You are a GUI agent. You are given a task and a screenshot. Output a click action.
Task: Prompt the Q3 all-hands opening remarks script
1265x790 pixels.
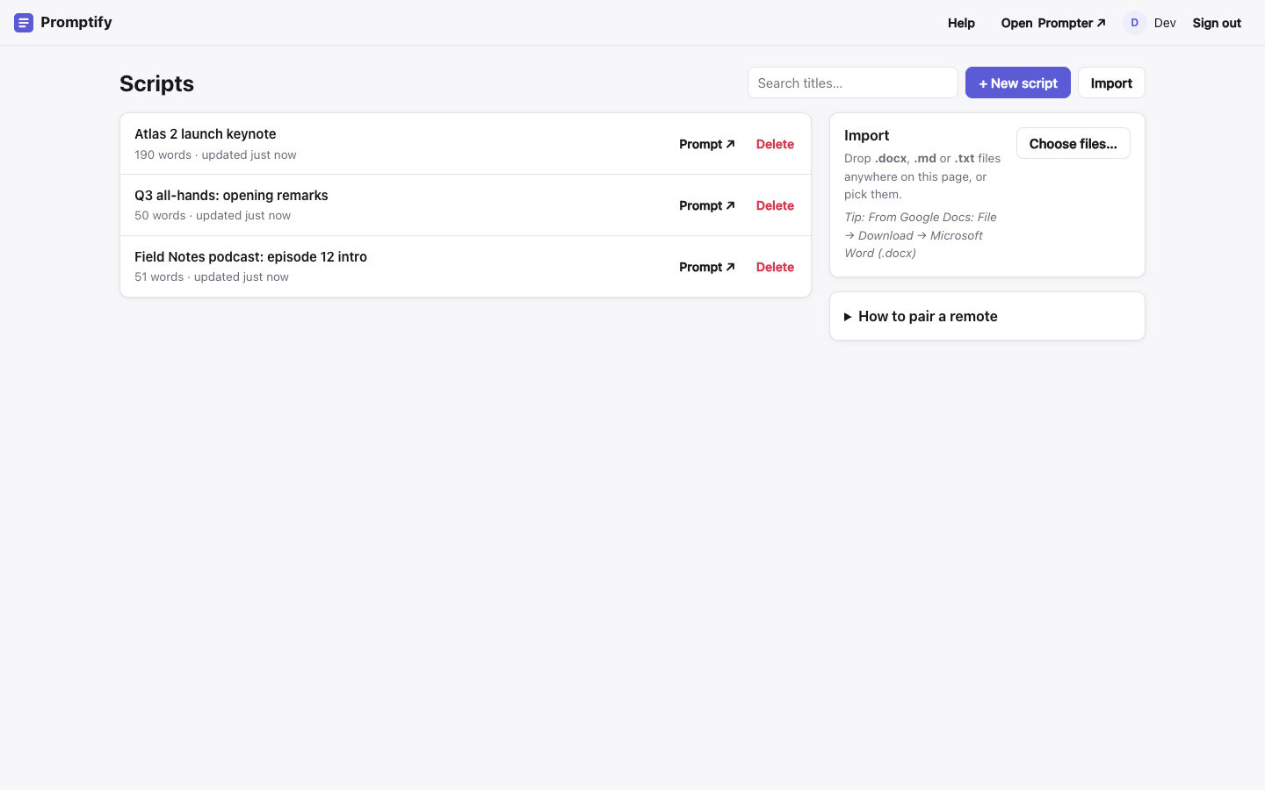(707, 205)
